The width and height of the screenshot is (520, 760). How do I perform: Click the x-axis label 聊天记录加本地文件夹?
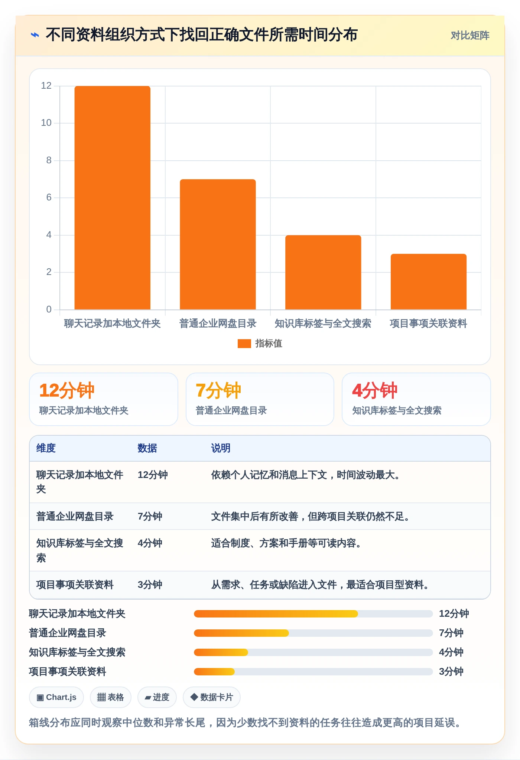click(x=113, y=324)
